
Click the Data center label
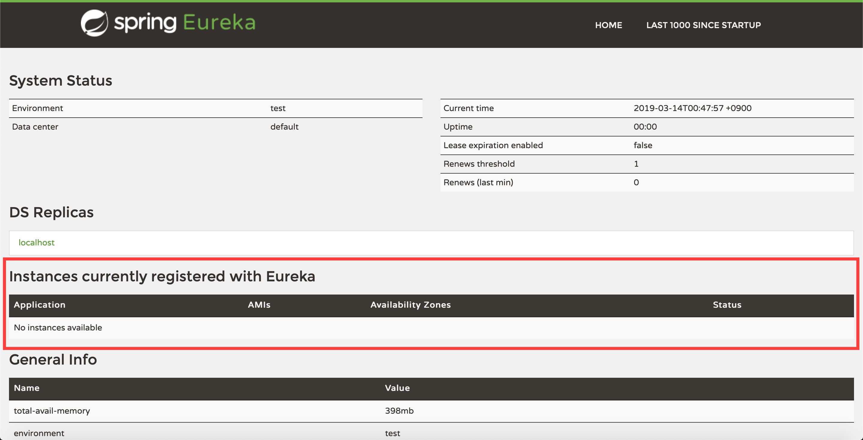tap(35, 127)
